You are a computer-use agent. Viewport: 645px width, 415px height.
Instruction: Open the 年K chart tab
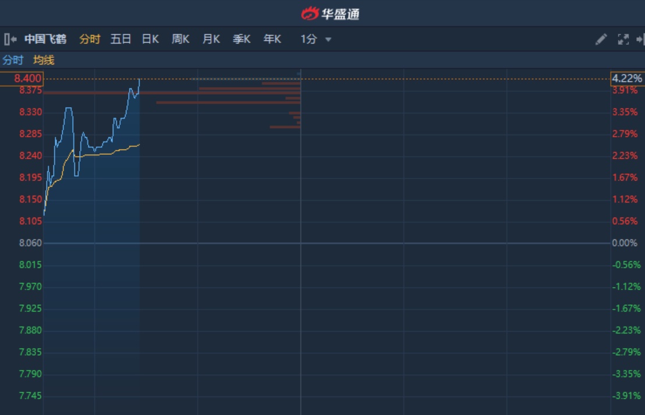click(272, 39)
